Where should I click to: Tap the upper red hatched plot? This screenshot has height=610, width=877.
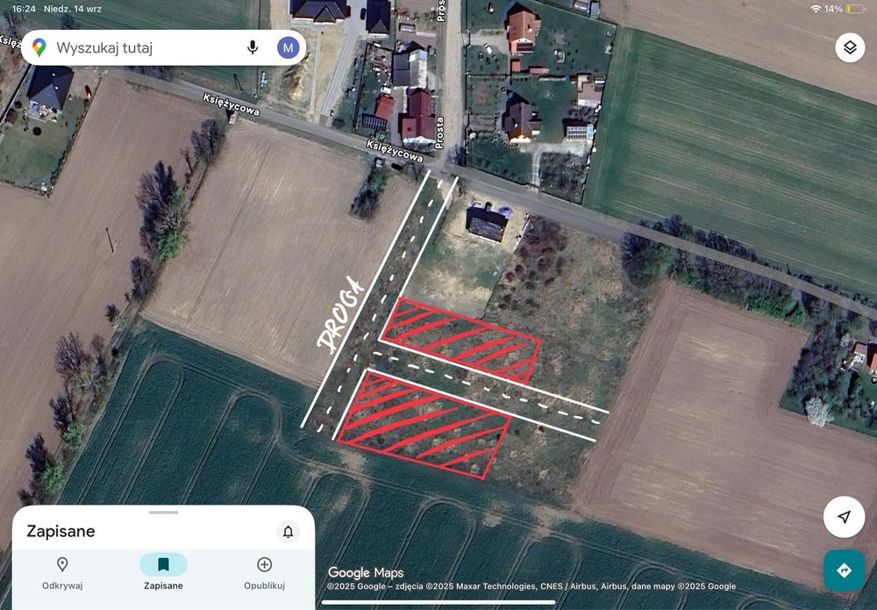(x=460, y=341)
